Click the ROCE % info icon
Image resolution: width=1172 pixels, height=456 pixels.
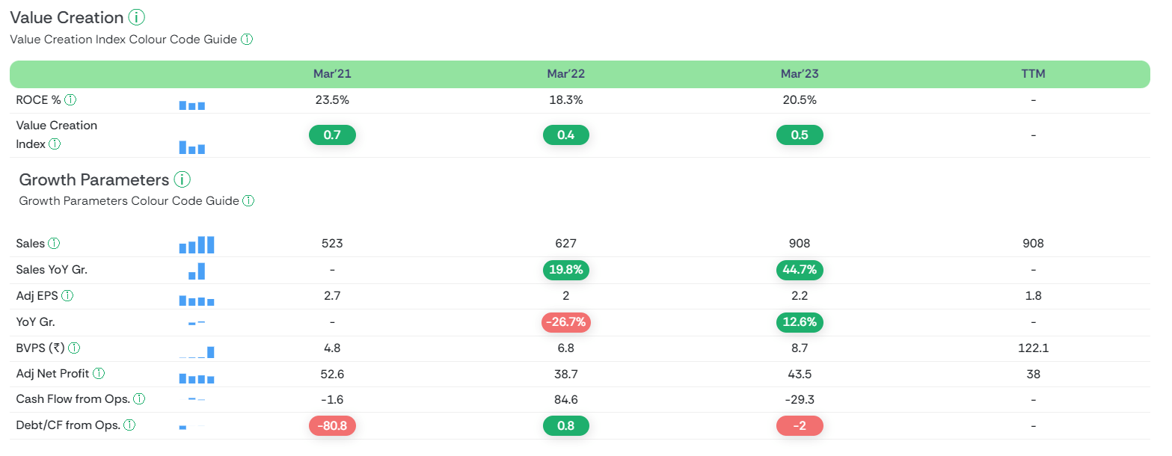(x=70, y=100)
